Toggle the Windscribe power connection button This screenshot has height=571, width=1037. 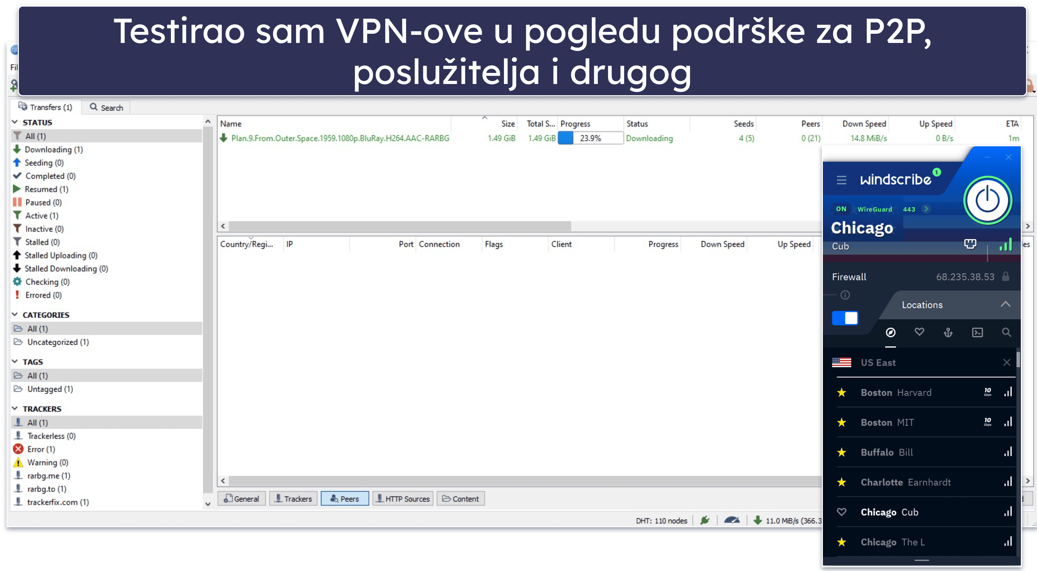(x=987, y=200)
